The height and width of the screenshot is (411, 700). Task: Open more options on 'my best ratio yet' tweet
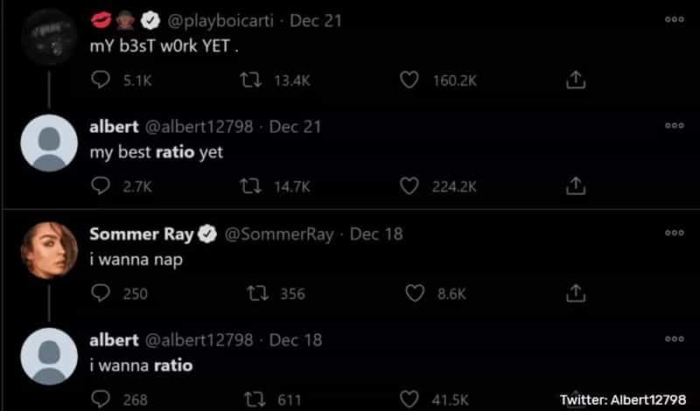click(674, 126)
